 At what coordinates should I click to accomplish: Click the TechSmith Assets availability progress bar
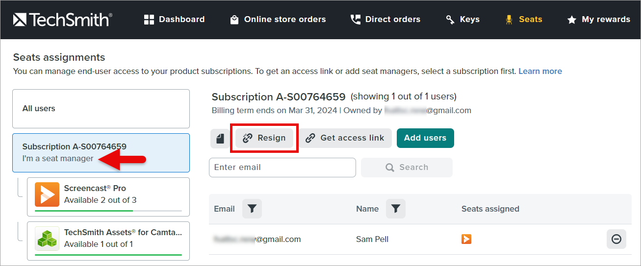point(108,255)
